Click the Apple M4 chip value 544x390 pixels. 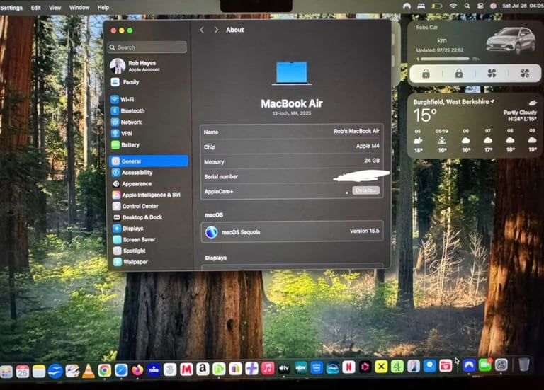coord(368,146)
